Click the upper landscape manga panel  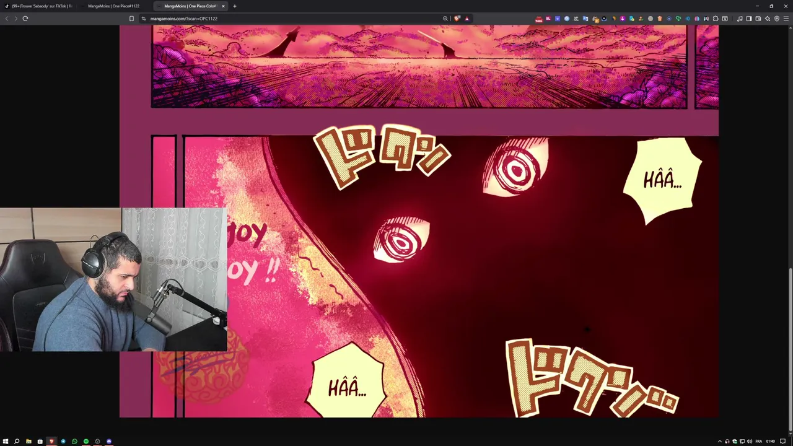(x=419, y=67)
